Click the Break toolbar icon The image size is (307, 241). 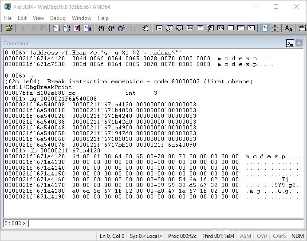pos(87,28)
